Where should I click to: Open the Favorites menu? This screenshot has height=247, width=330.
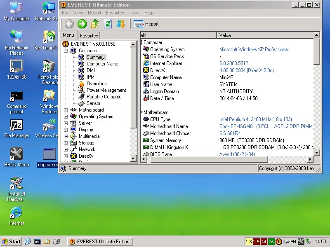point(115,13)
